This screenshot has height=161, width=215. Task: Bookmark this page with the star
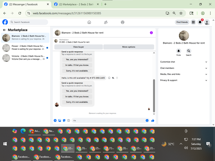(x=181, y=13)
